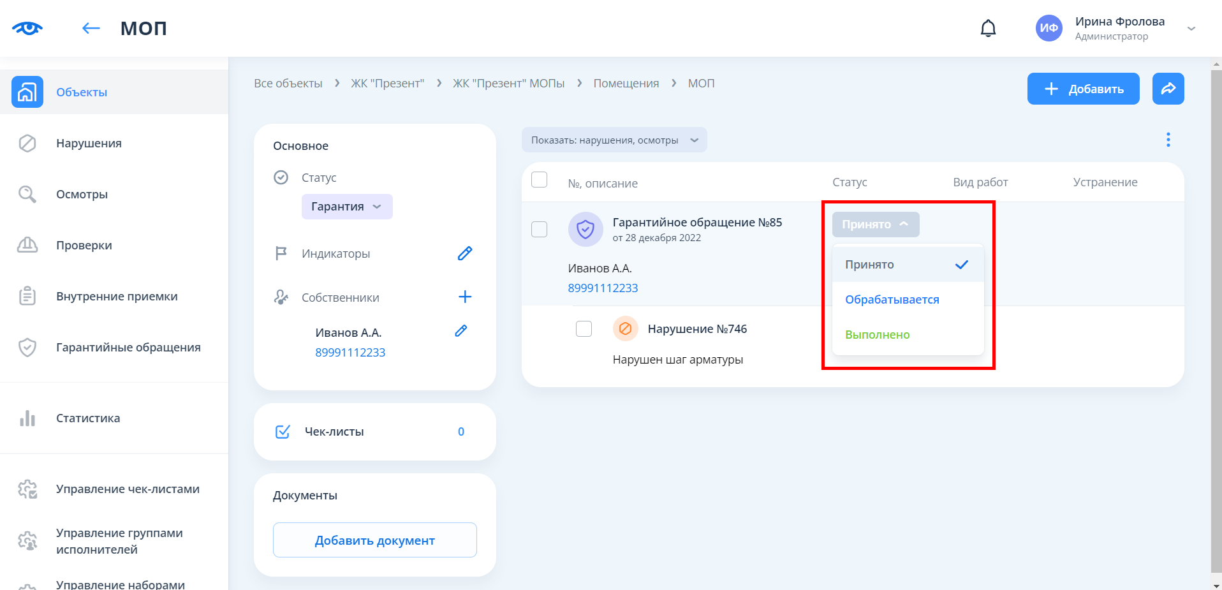Expand the Ирина Фролова user menu
Image resolution: width=1222 pixels, height=590 pixels.
pos(1191,29)
